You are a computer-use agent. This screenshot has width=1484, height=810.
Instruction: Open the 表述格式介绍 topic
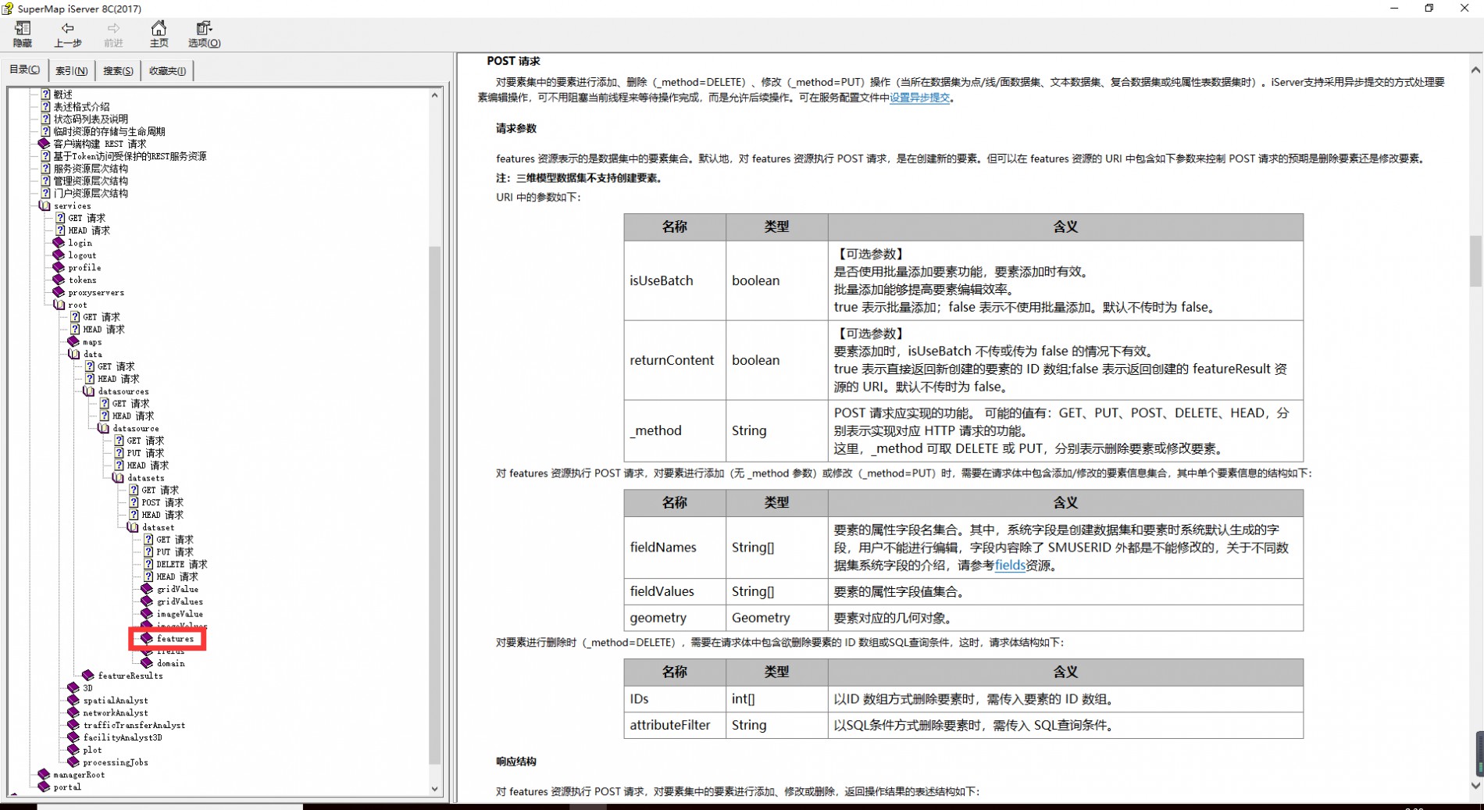click(x=81, y=107)
